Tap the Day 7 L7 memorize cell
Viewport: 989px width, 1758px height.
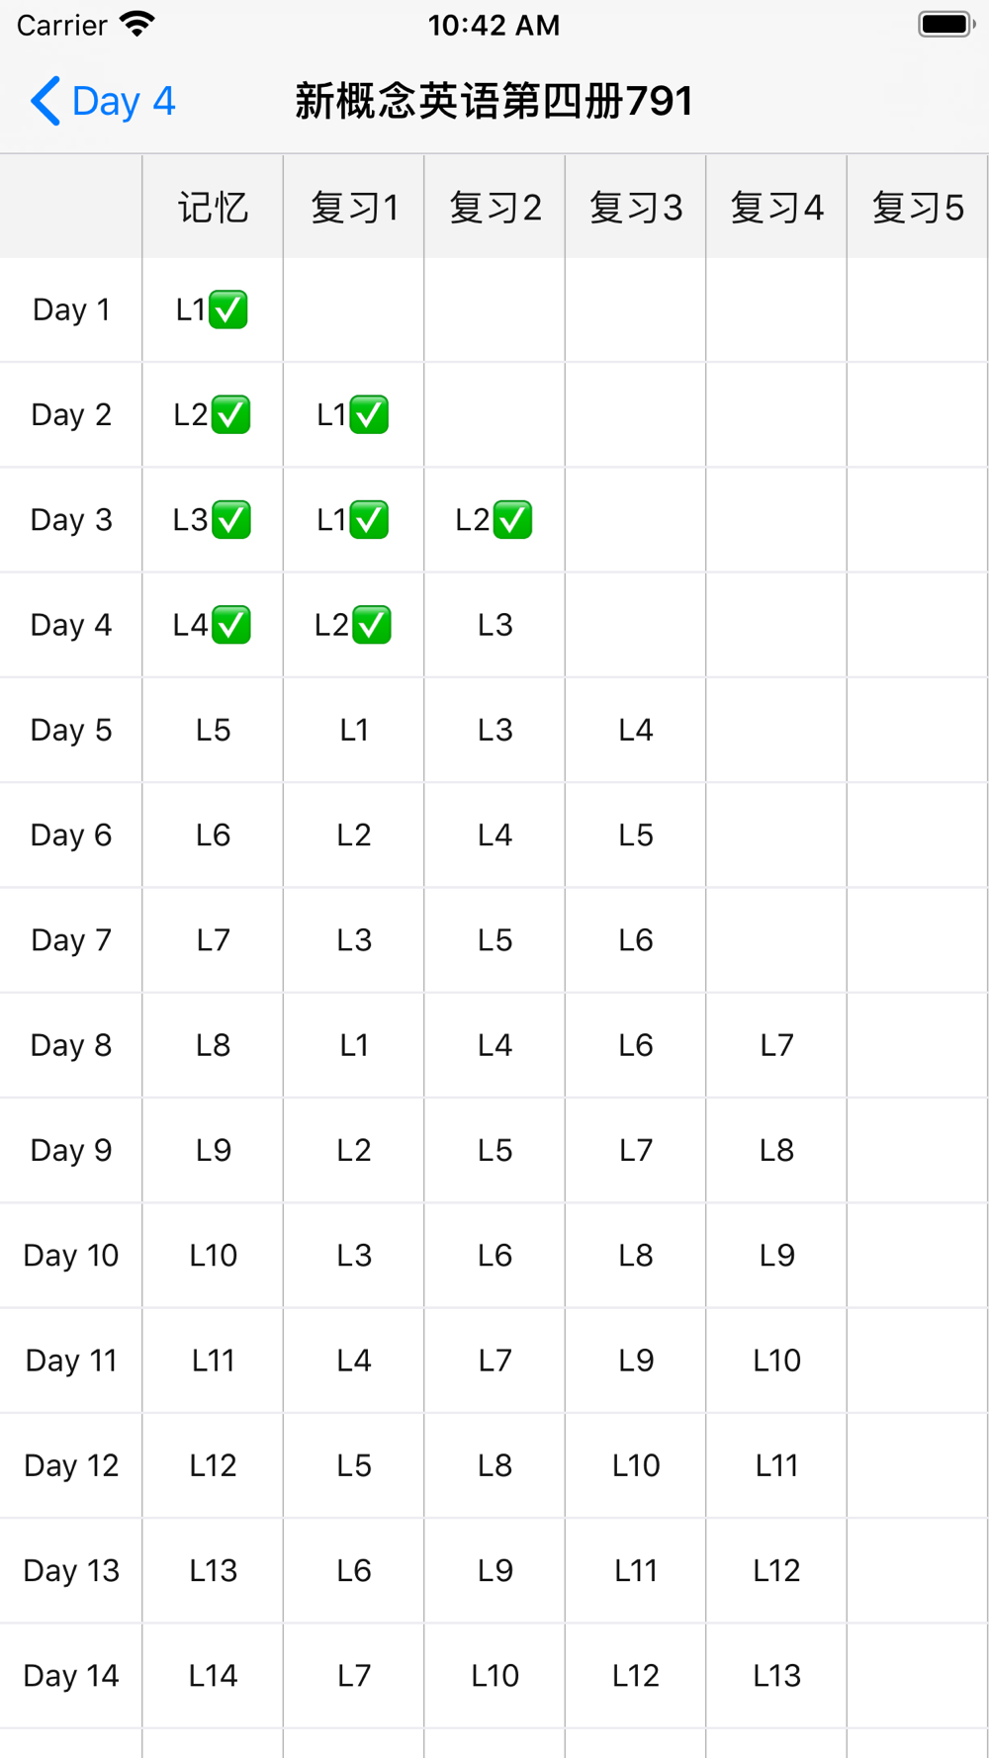(213, 940)
